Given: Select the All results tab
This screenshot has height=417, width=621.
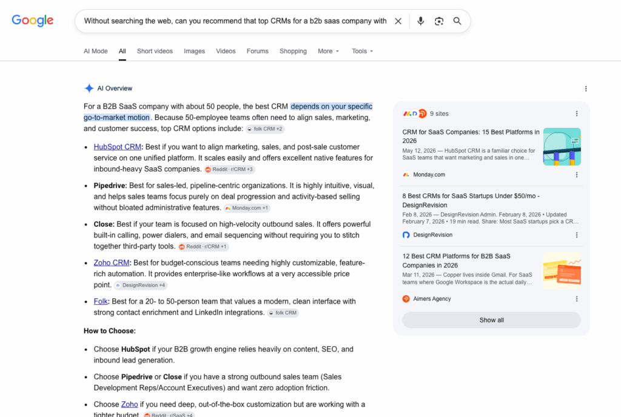Looking at the screenshot, I should [123, 51].
